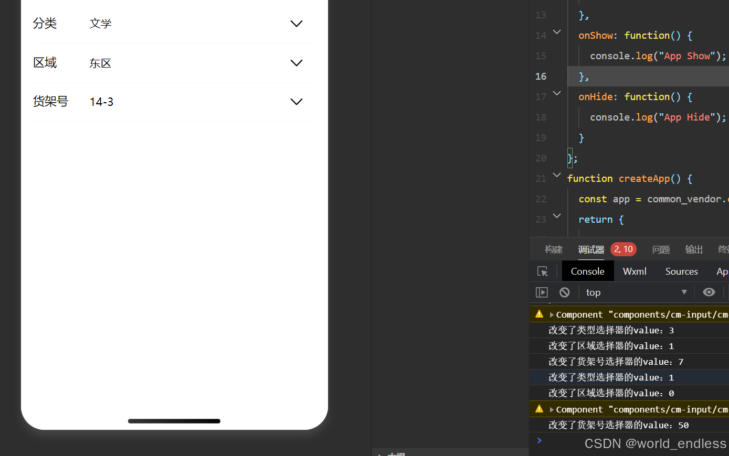
Task: Click log line 改变了类型选择器的value: 1
Action: point(611,377)
